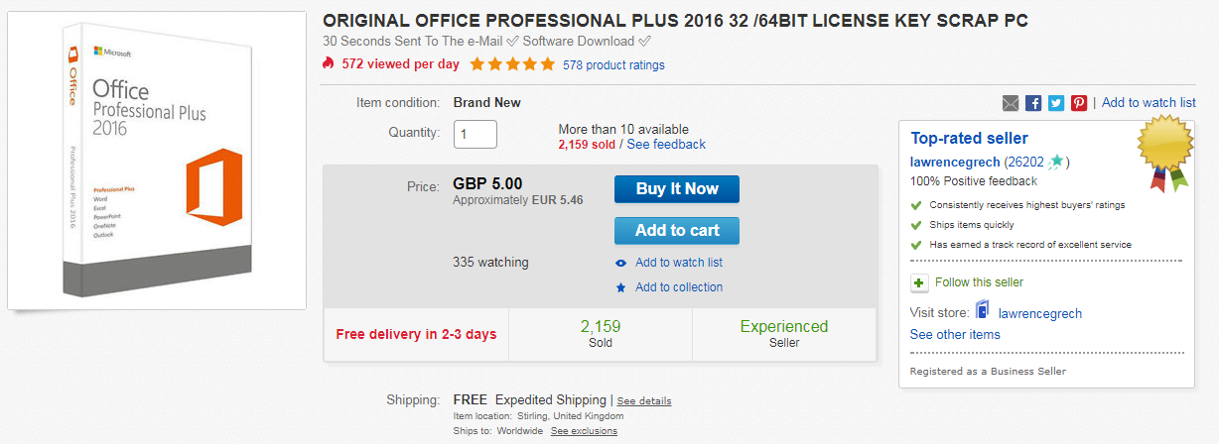Click the store door icon
This screenshot has width=1219, height=444.
pos(983,312)
